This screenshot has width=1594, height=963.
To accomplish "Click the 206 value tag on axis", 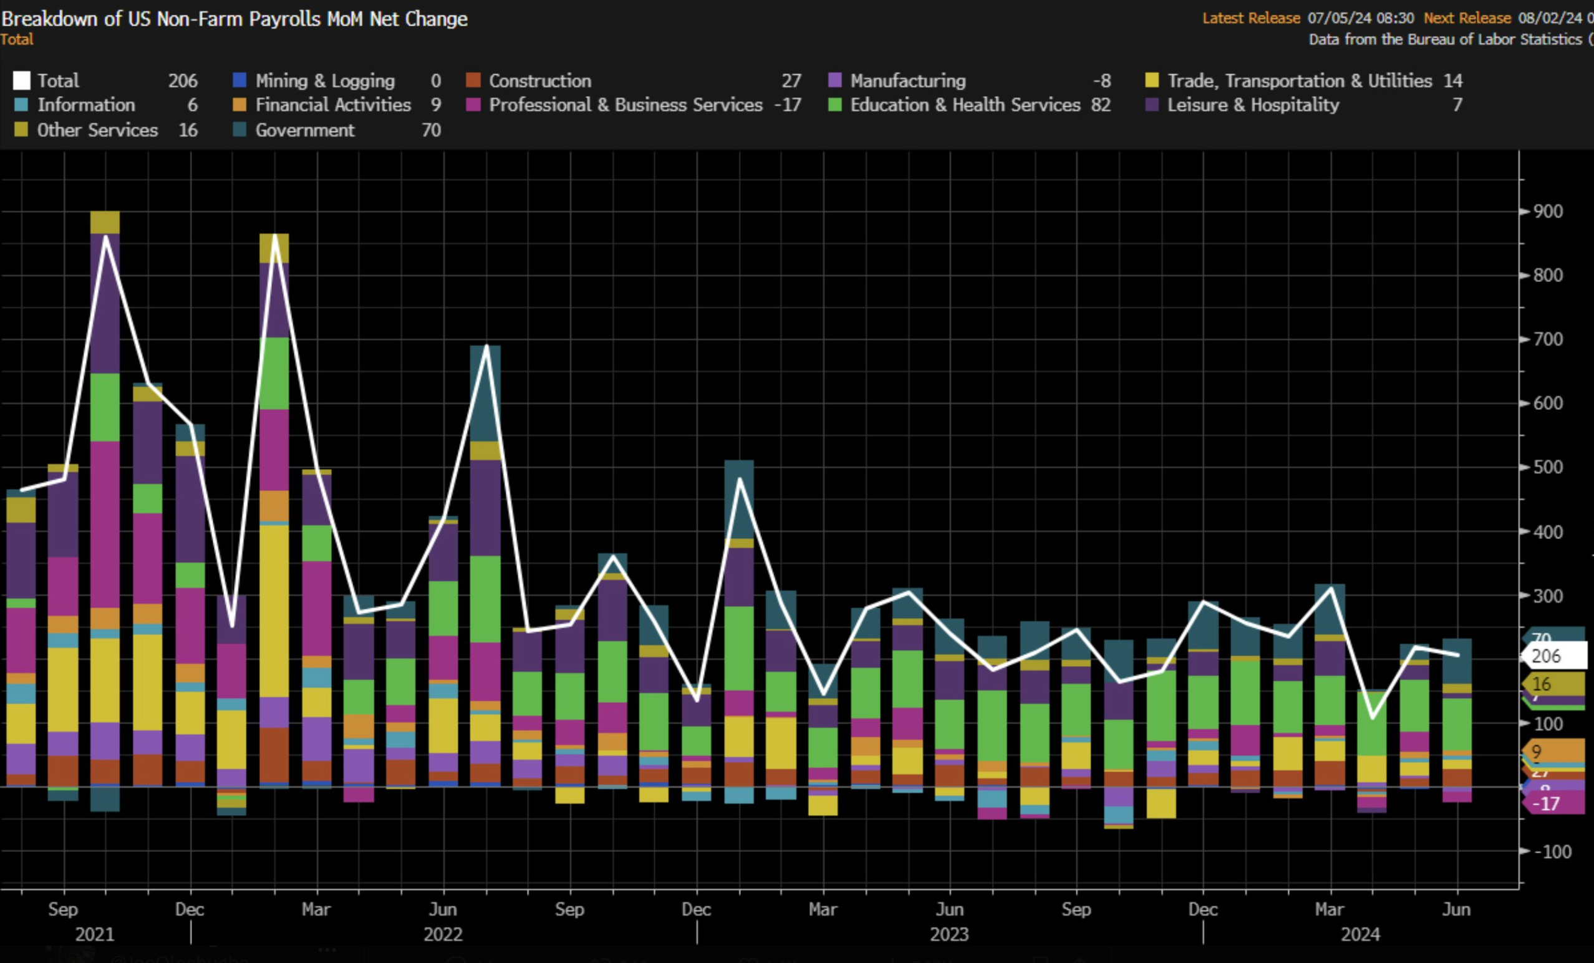I will point(1553,656).
